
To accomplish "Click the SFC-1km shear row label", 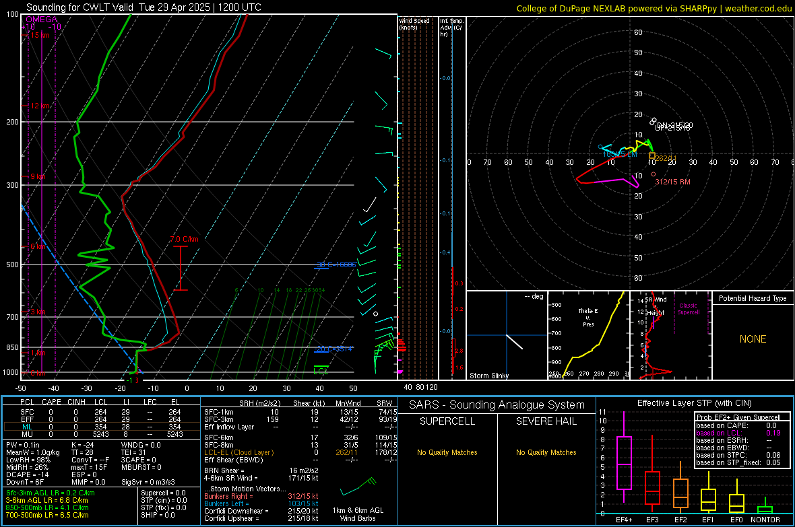I will coord(218,412).
